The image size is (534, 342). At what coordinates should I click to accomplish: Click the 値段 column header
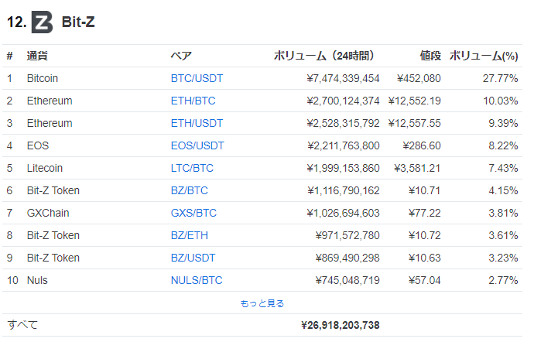pyautogui.click(x=430, y=56)
